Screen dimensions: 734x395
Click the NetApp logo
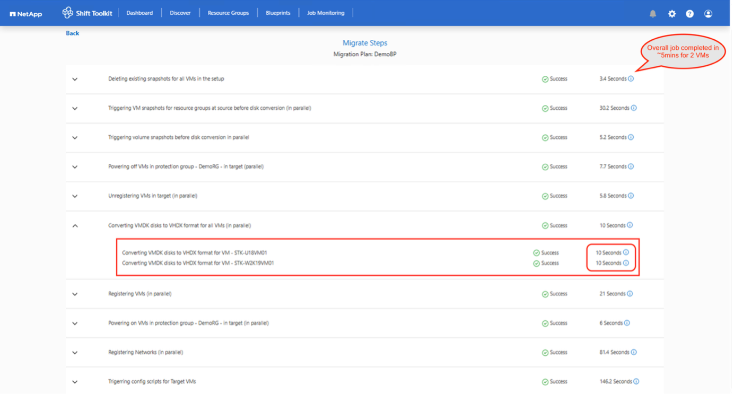pyautogui.click(x=26, y=14)
